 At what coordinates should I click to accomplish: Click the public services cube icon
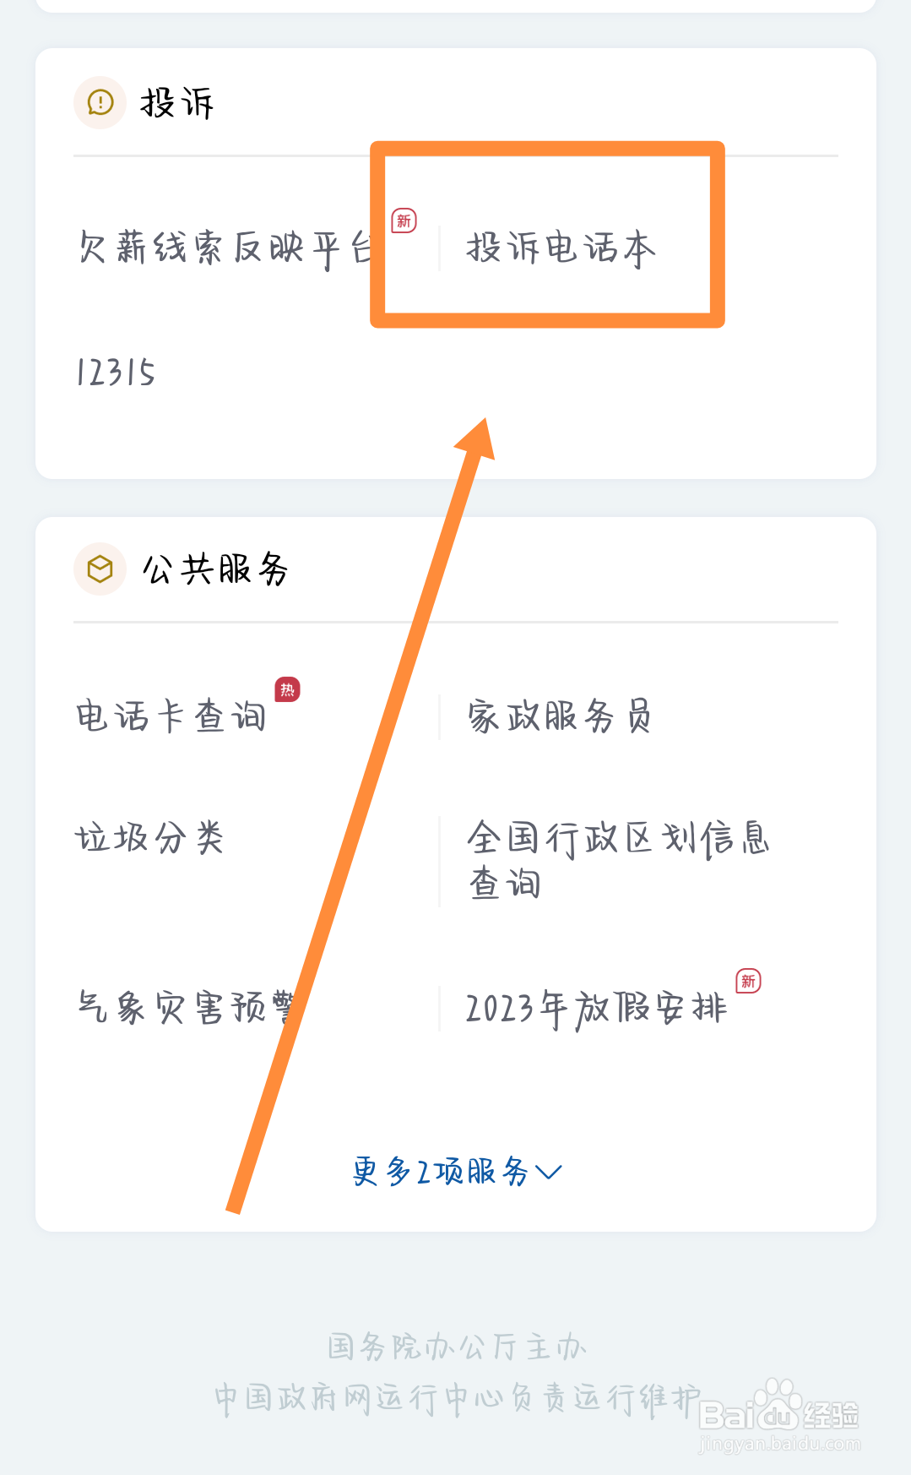tap(100, 569)
